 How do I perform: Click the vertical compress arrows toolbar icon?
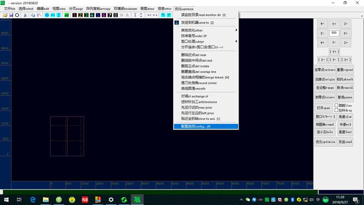click(135, 15)
